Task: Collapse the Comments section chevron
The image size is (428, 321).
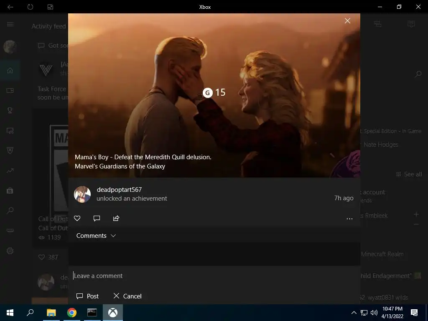Action: (x=113, y=236)
